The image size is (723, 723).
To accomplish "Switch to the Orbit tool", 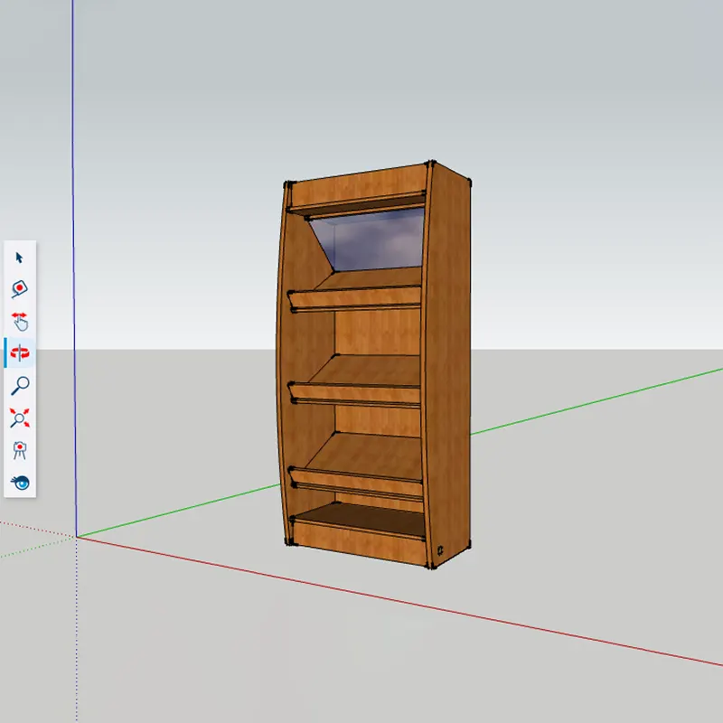I will click(x=20, y=352).
